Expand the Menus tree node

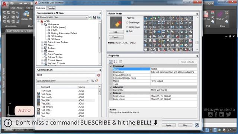point(42,51)
